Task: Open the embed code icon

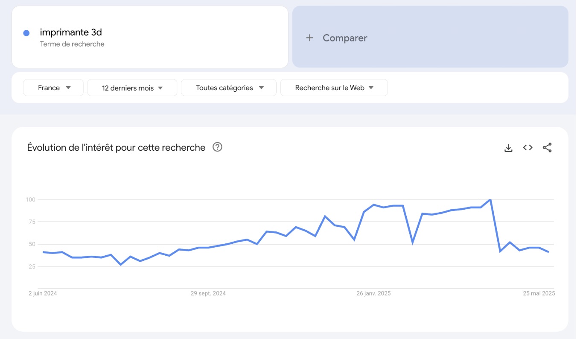Action: coord(528,148)
